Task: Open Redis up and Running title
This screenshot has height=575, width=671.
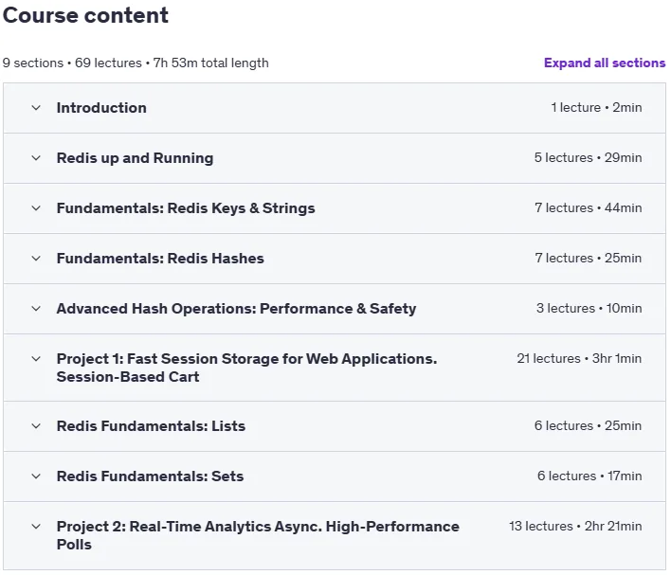Action: 135,158
